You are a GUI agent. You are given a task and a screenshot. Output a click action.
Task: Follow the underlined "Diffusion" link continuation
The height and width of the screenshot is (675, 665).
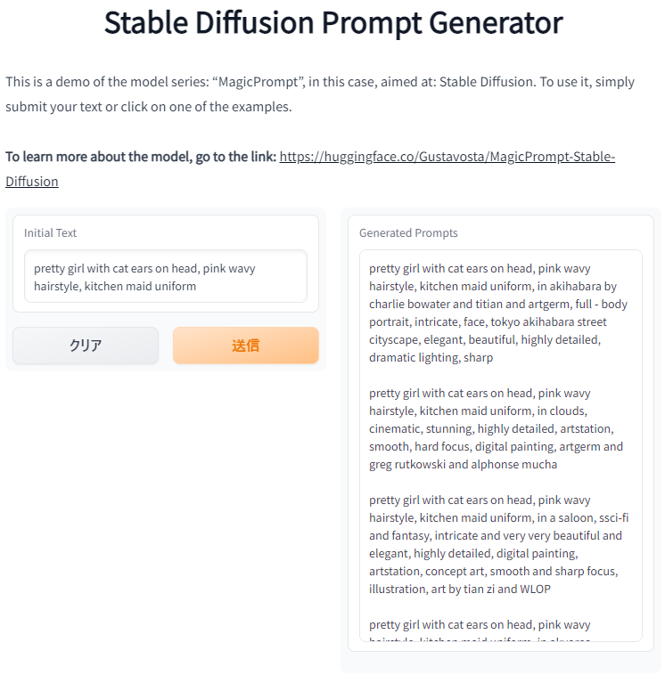32,182
